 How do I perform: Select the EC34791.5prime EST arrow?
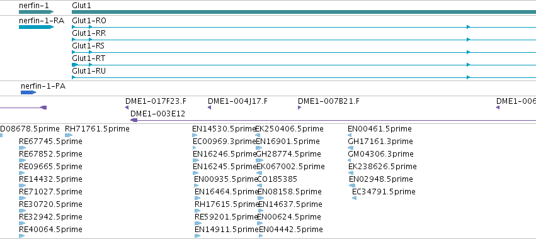354,198
